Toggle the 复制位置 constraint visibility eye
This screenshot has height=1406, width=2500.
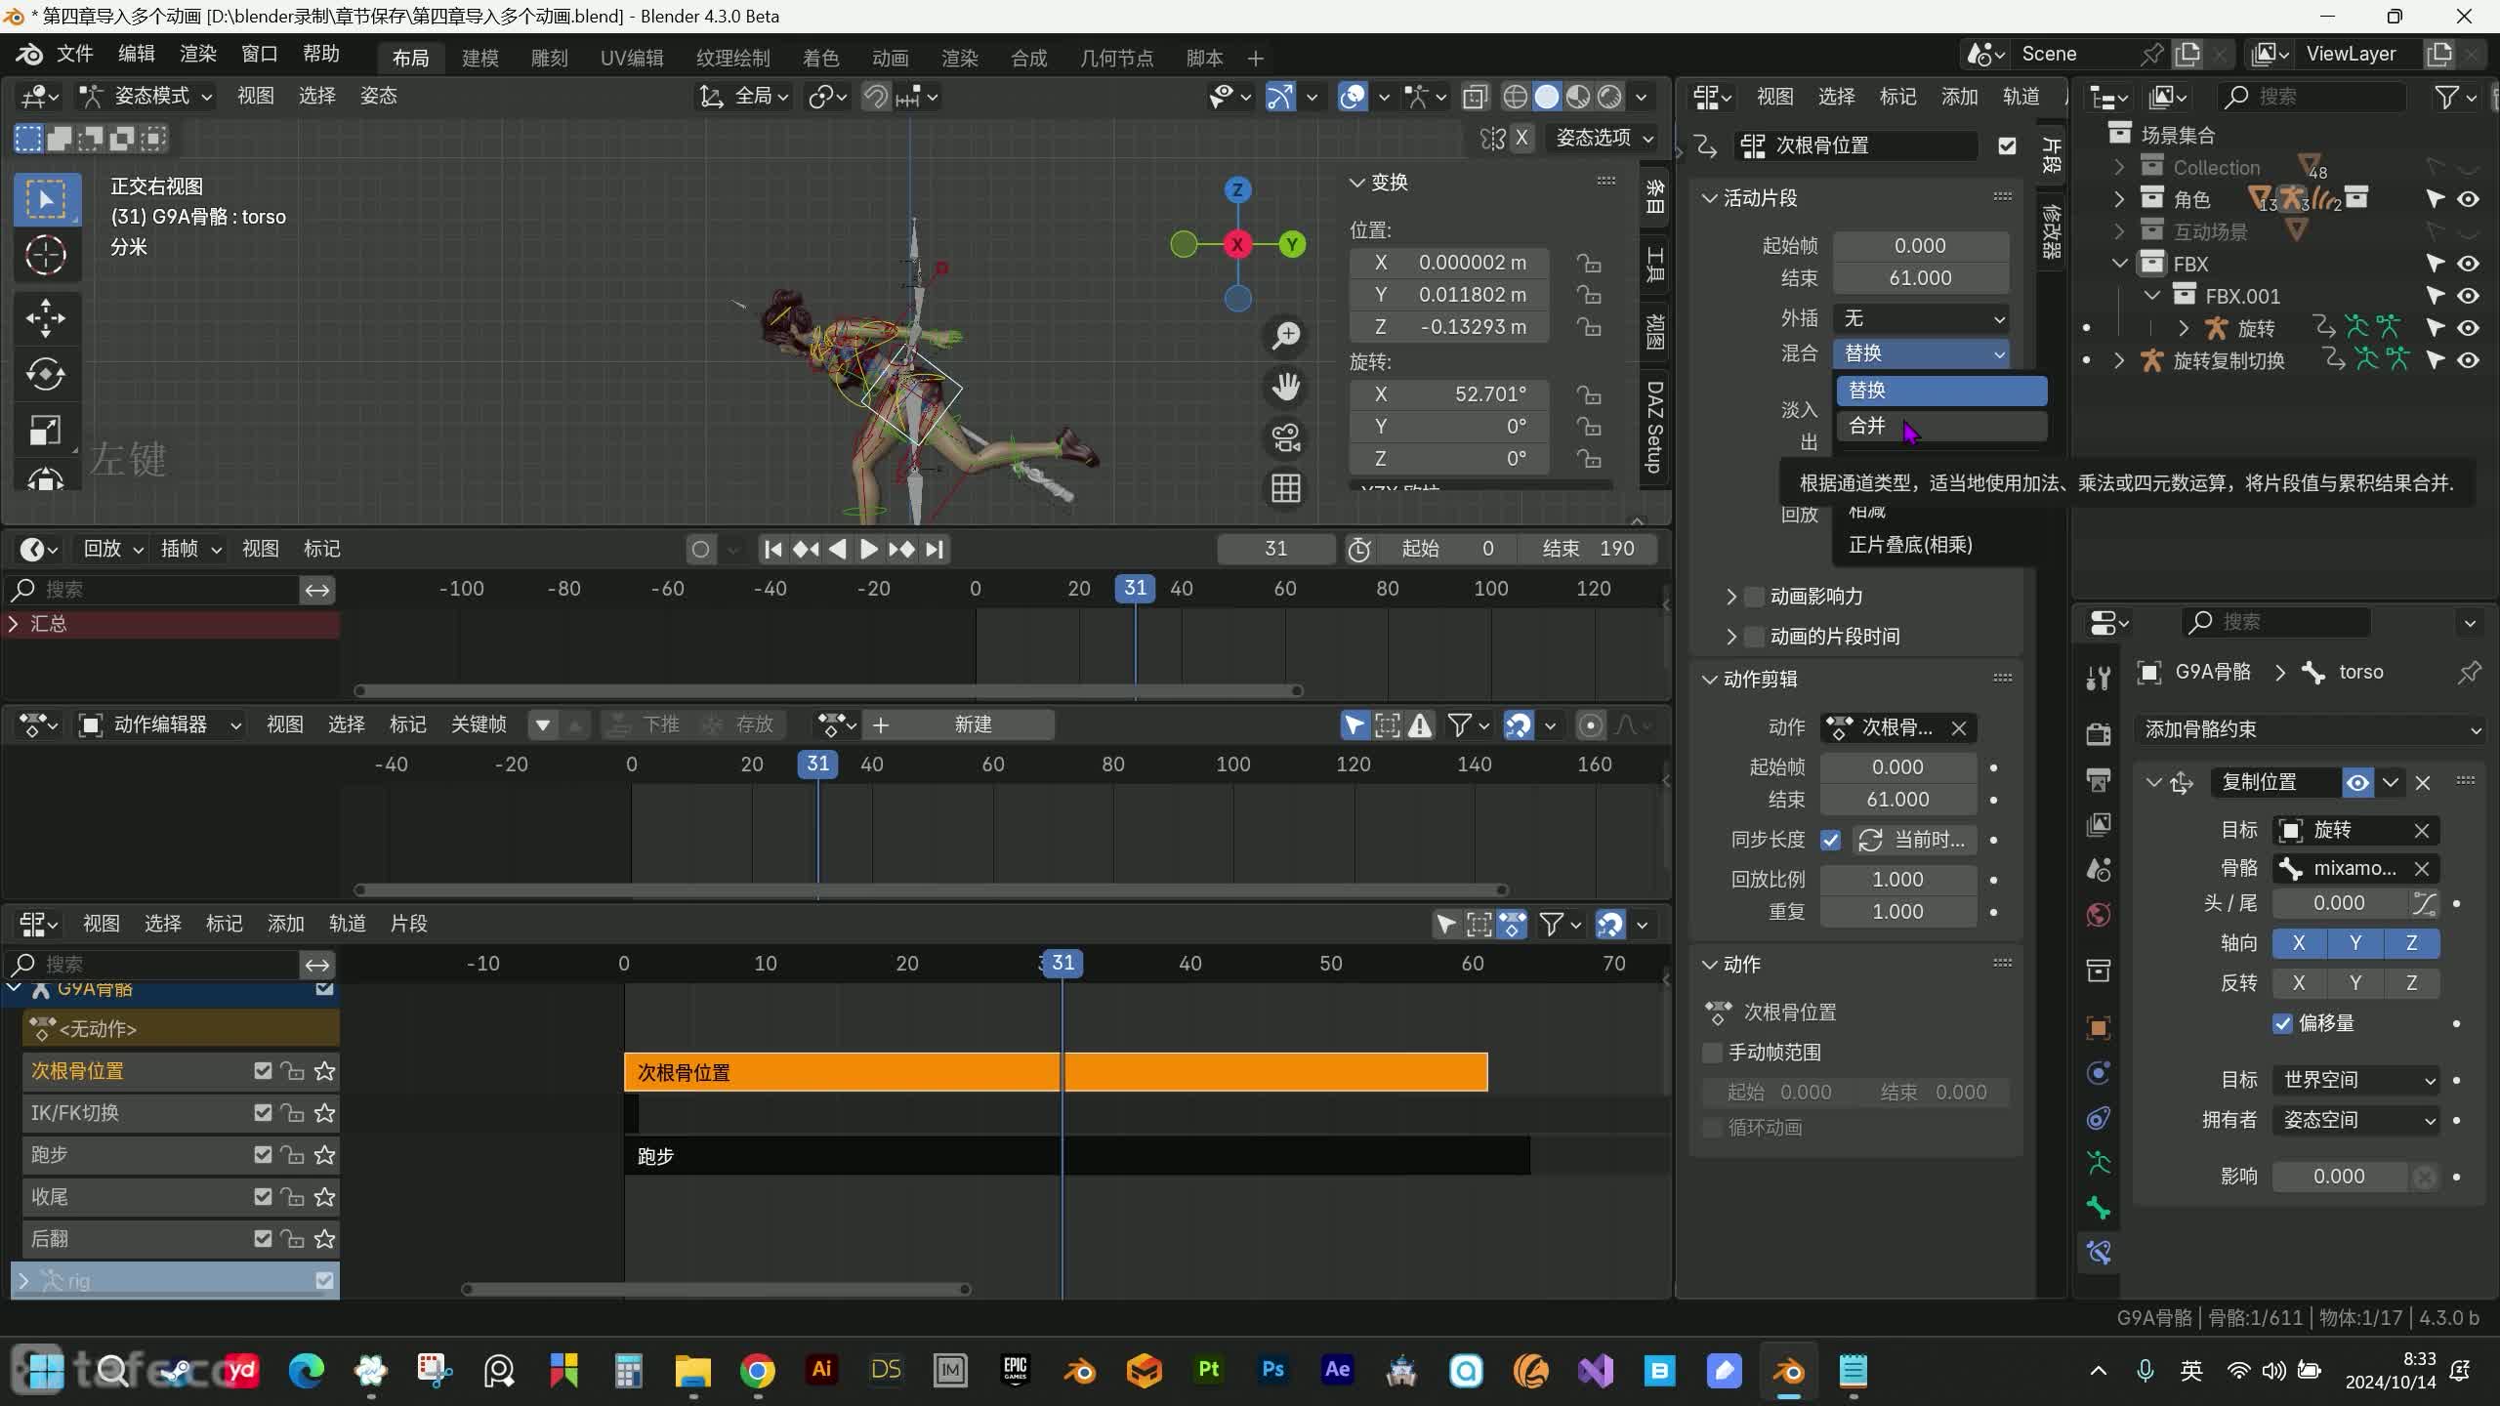2357,782
